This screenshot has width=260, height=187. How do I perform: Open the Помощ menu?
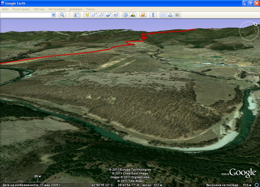[x=90, y=9]
